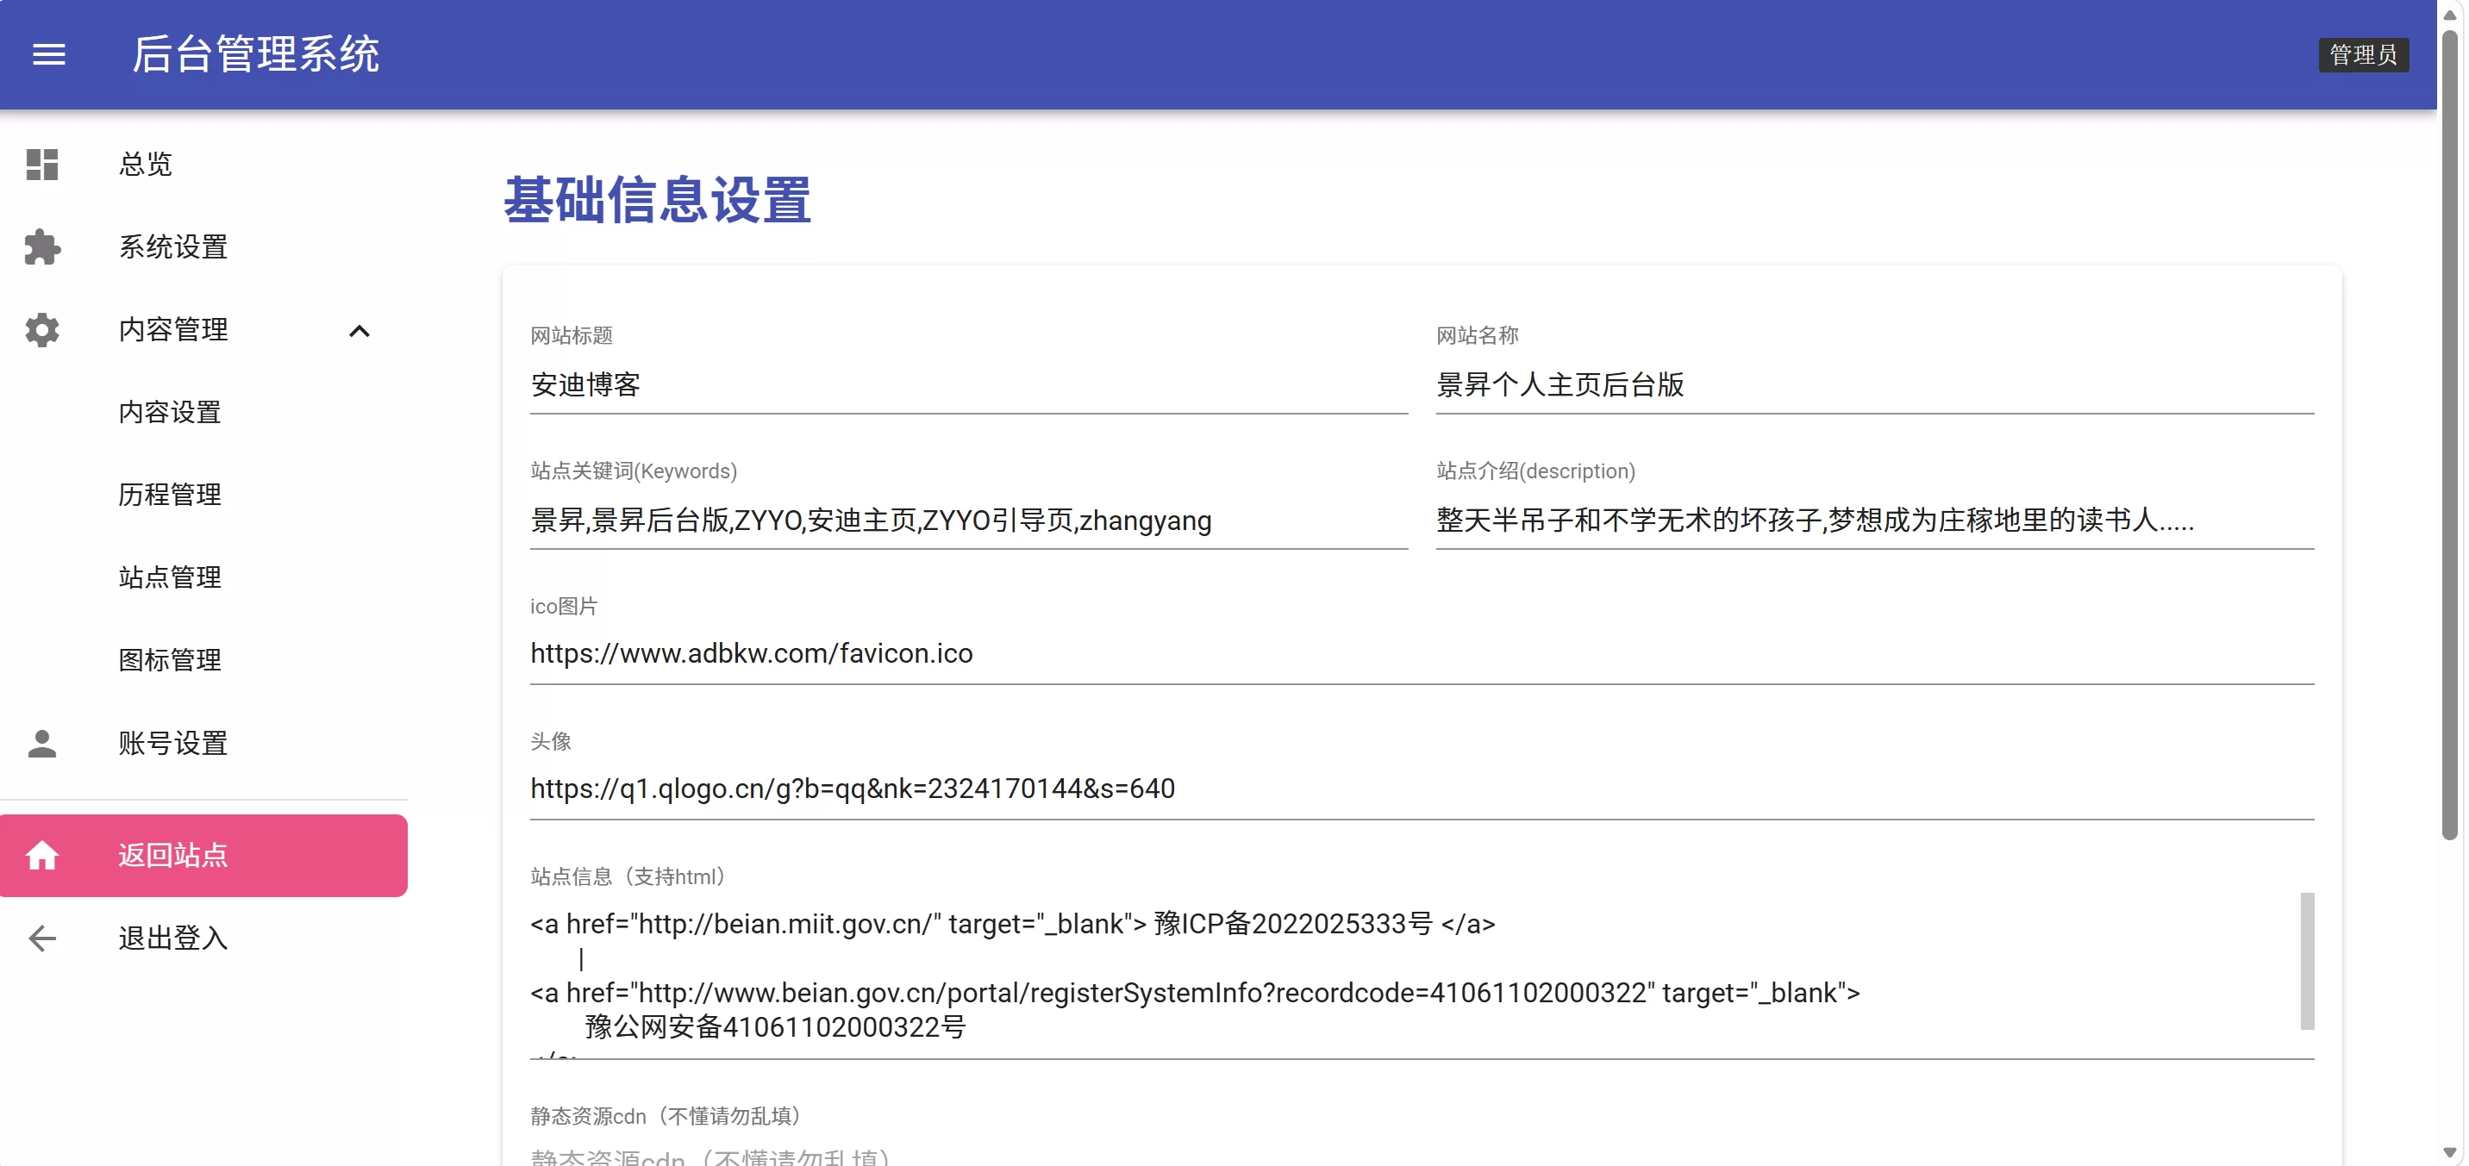This screenshot has width=2469, height=1166.
Task: Go to 历程管理 submenu item
Action: click(204, 495)
